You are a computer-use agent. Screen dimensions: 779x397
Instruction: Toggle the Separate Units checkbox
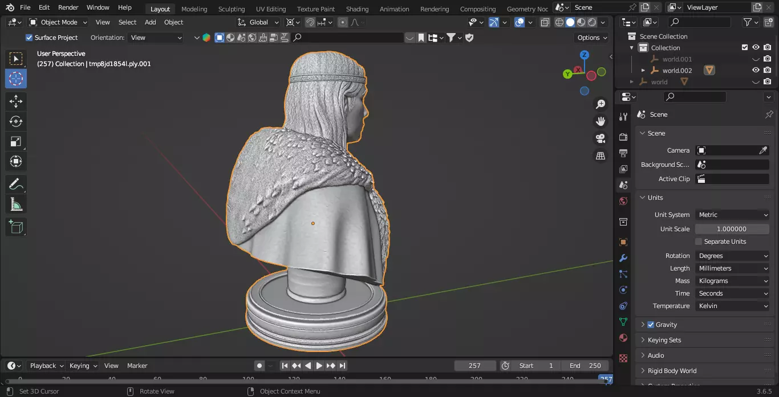[x=699, y=242]
